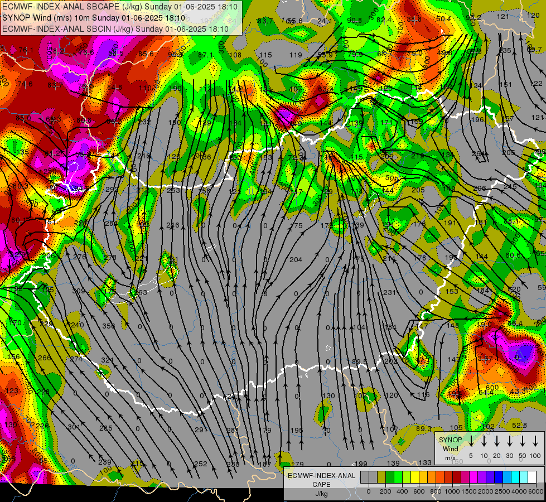Click the map value 3.57
Viewport: 546px width, 502px height.
485,359
